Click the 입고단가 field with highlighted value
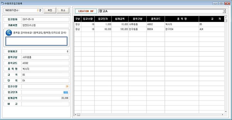 point(45,92)
